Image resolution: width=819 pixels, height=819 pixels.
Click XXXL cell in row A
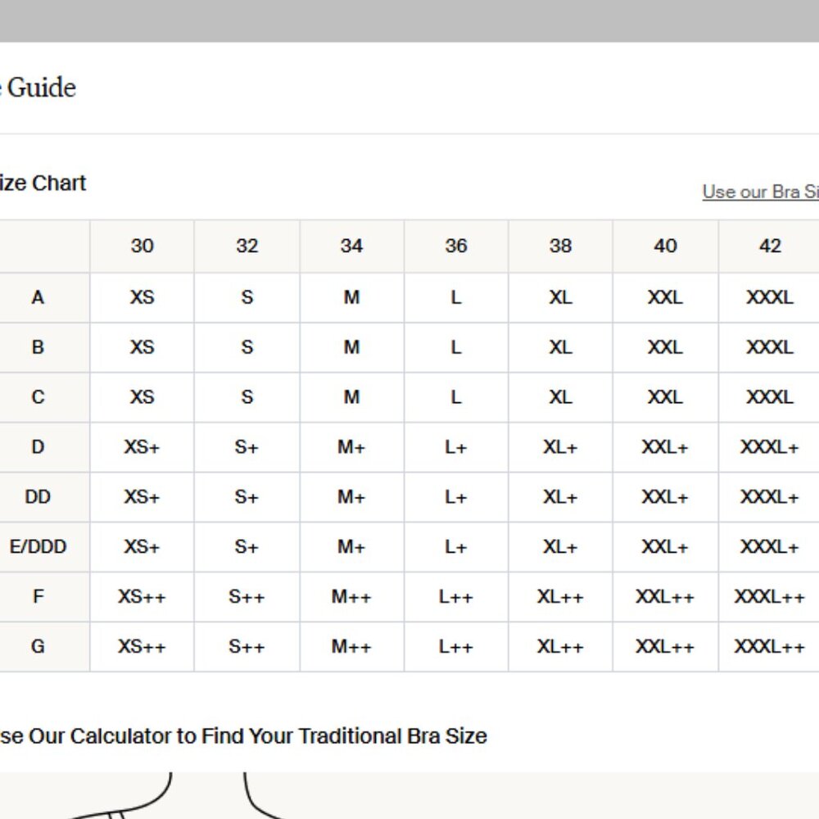coord(770,297)
